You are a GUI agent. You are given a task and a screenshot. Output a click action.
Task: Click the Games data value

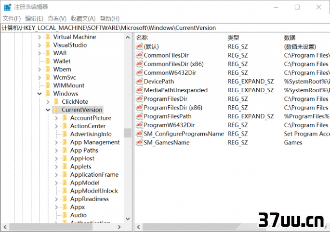pyautogui.click(x=293, y=143)
